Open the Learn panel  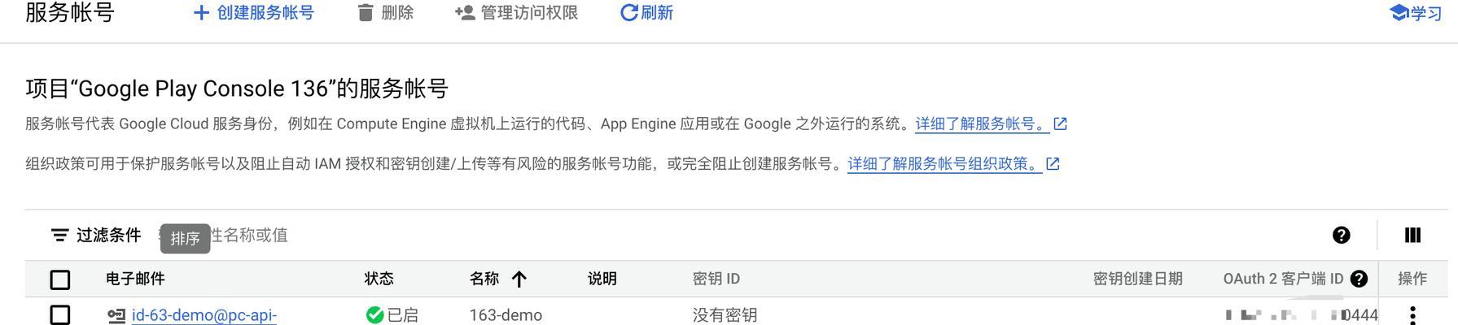pyautogui.click(x=1416, y=13)
